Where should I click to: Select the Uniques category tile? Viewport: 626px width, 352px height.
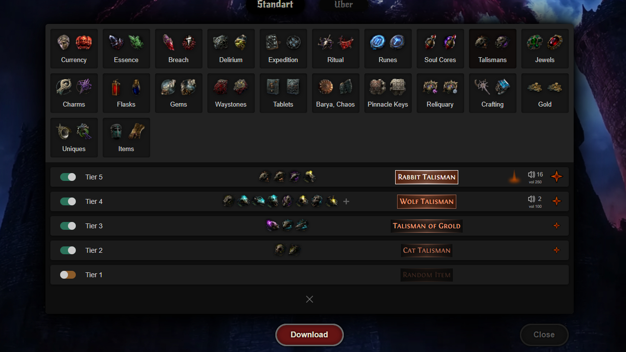(x=74, y=137)
